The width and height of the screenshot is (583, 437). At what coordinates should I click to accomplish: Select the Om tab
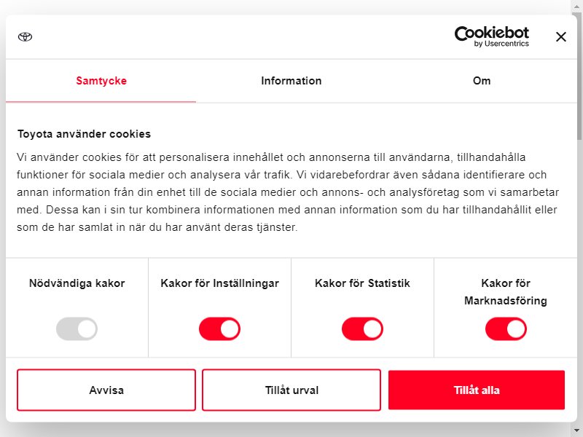coord(482,81)
